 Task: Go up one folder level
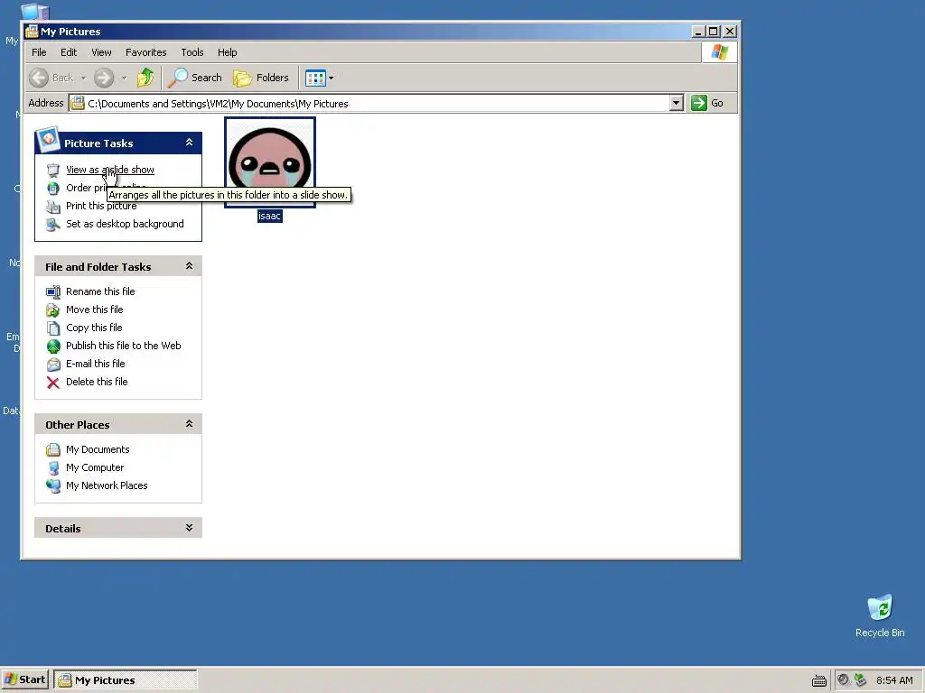coord(145,78)
